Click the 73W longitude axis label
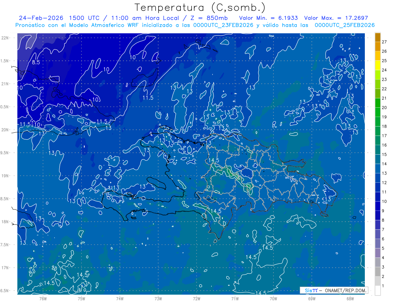This screenshot has height=303, width=393. (158, 298)
